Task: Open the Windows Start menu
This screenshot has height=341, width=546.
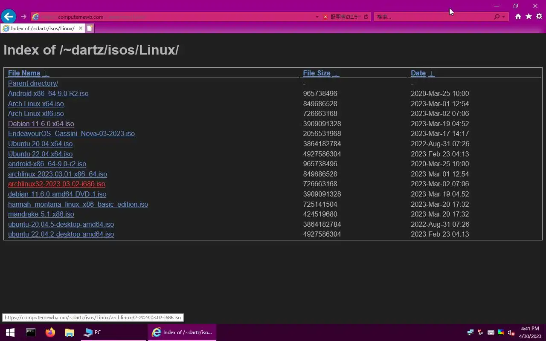Action: 10,332
